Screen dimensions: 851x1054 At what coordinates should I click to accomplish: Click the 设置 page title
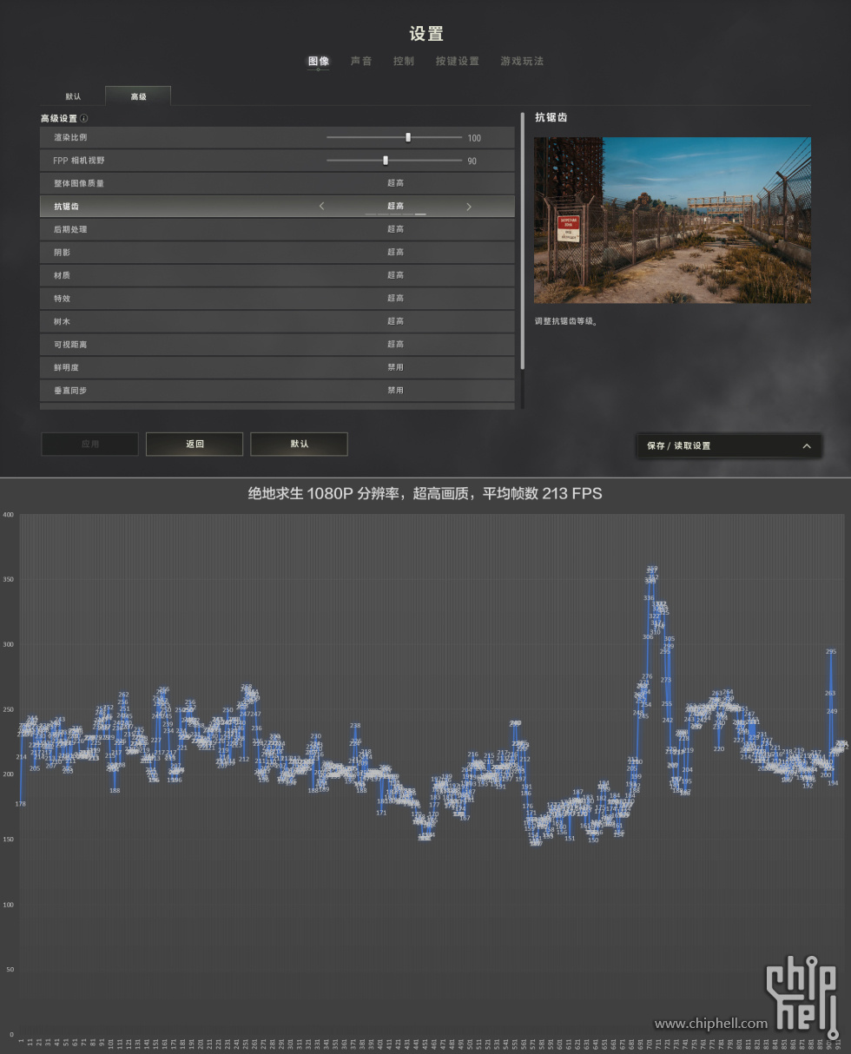coord(426,34)
